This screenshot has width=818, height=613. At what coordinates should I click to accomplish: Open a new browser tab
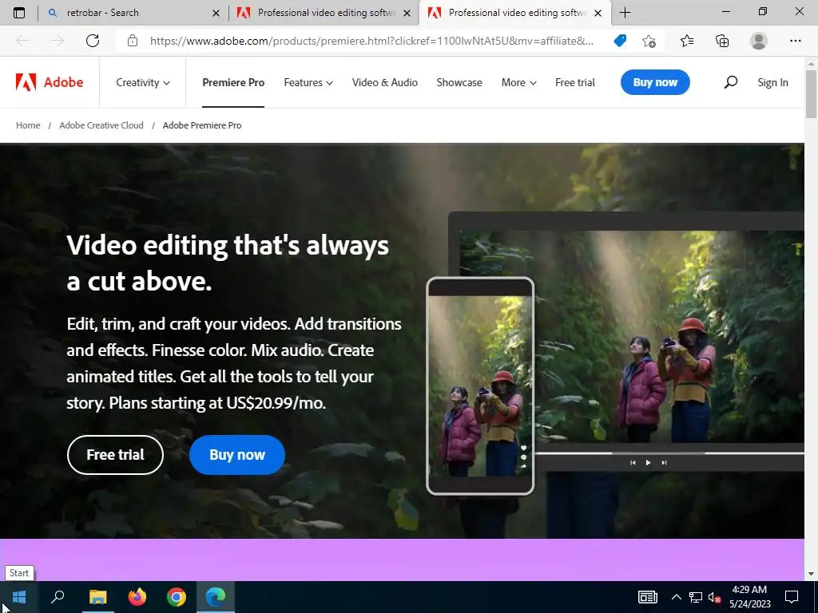625,13
